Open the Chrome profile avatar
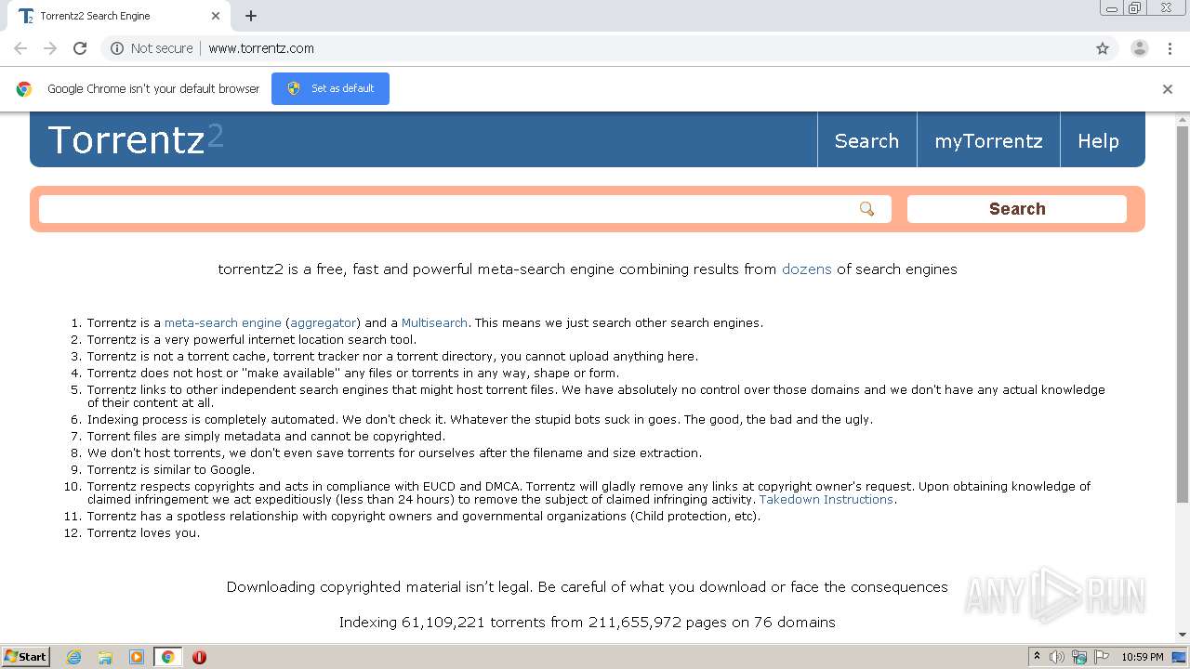This screenshot has width=1190, height=669. point(1139,48)
